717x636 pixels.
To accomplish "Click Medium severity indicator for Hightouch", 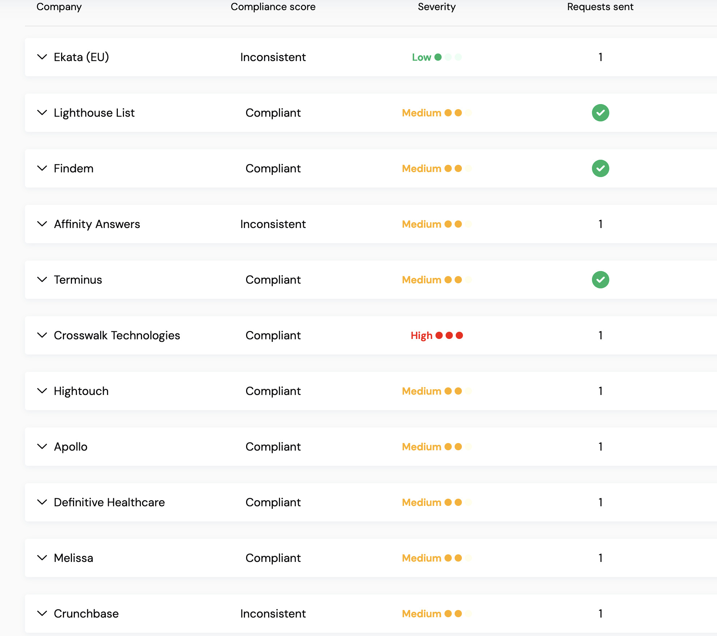I will point(437,391).
